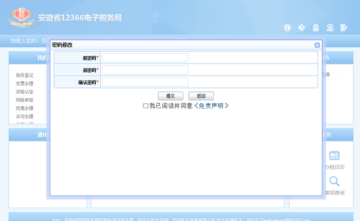Open the help book icon in the header
Image resolution: width=360 pixels, height=221 pixels.
click(x=301, y=28)
